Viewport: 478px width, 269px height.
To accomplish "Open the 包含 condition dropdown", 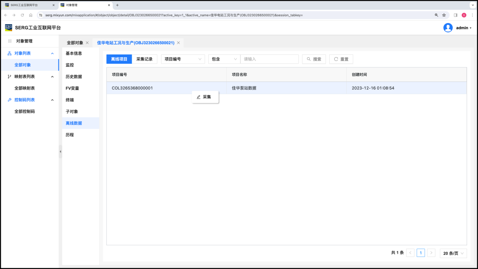I will 224,59.
